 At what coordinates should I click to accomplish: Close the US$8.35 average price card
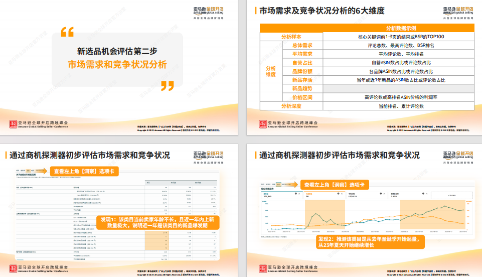[384, 194]
